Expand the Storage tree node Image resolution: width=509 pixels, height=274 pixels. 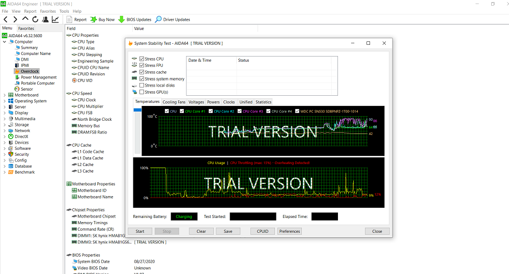tap(5, 125)
